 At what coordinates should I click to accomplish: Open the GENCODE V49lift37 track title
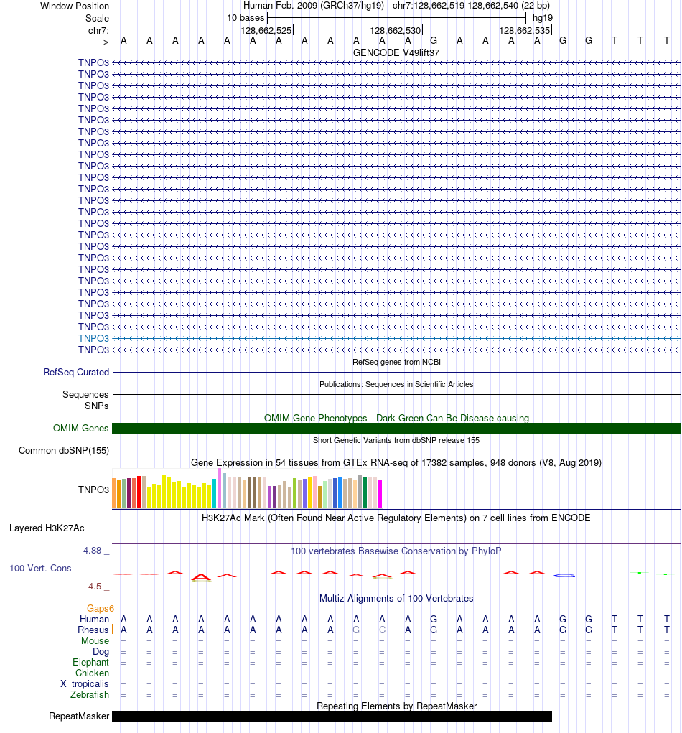396,53
